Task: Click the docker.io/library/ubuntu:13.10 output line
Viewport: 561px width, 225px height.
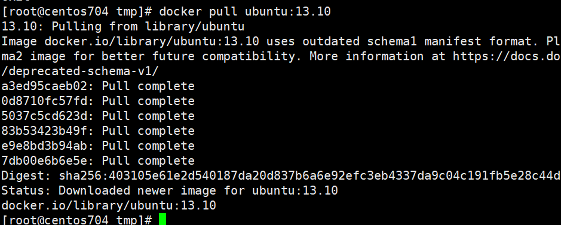Action: [109, 205]
